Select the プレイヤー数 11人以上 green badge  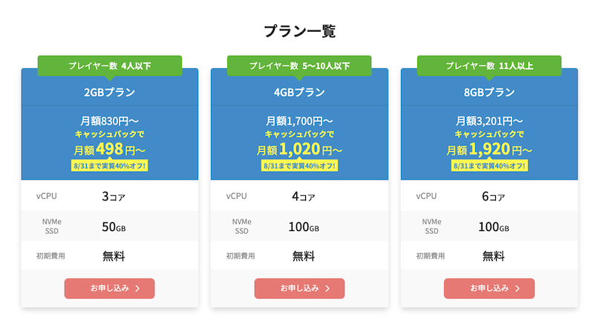pos(489,66)
